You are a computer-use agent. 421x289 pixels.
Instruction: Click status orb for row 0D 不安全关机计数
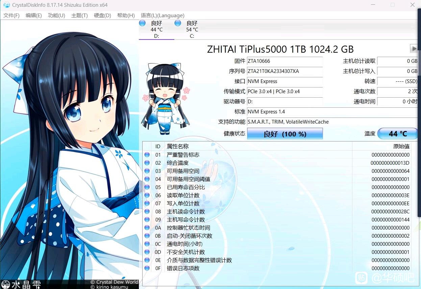point(147,252)
